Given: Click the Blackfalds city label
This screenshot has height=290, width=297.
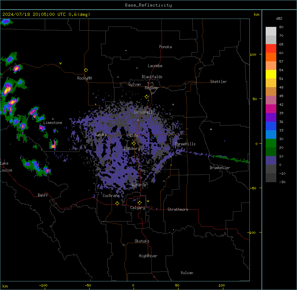Looking at the screenshot, I should pos(152,77).
